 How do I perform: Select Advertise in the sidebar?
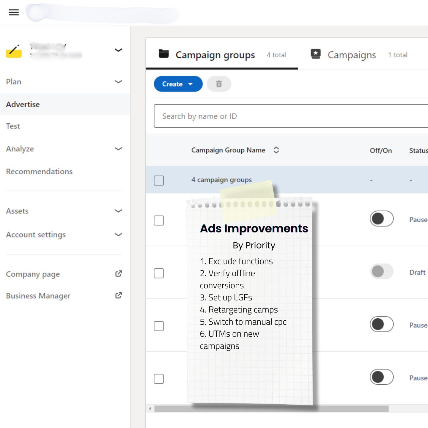(23, 104)
